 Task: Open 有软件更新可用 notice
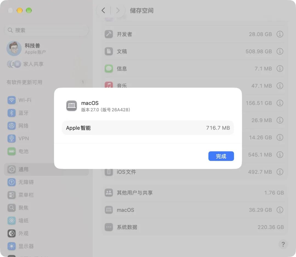click(46, 82)
